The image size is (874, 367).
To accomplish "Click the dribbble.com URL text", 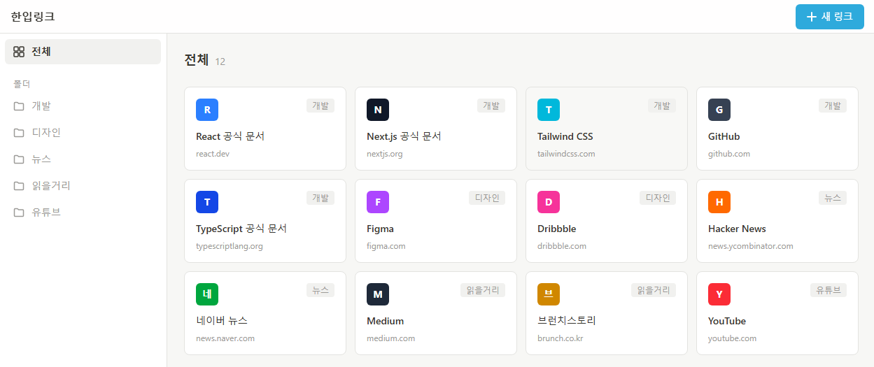I will [562, 246].
